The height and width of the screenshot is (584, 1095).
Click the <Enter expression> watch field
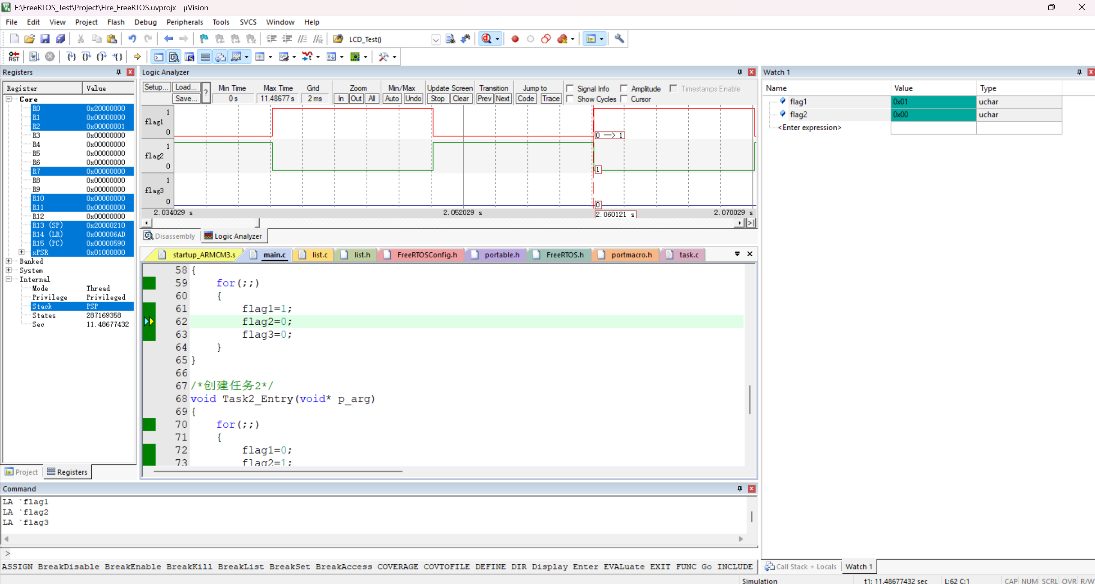tap(809, 128)
